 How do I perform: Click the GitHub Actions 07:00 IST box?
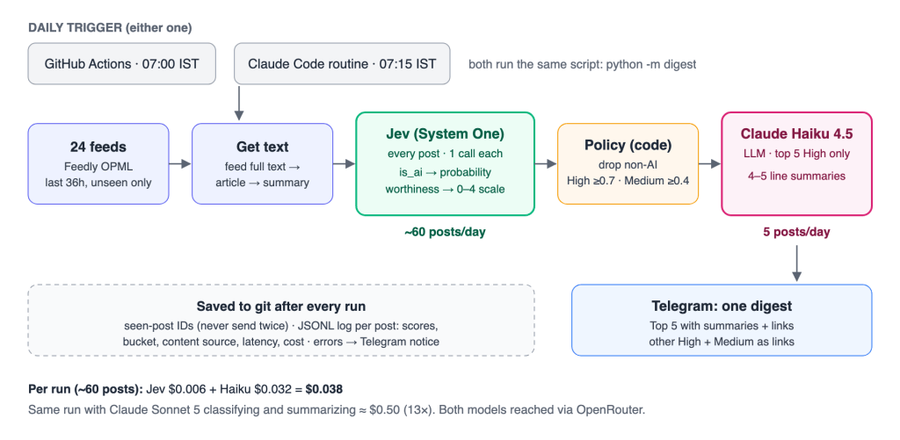pos(121,64)
